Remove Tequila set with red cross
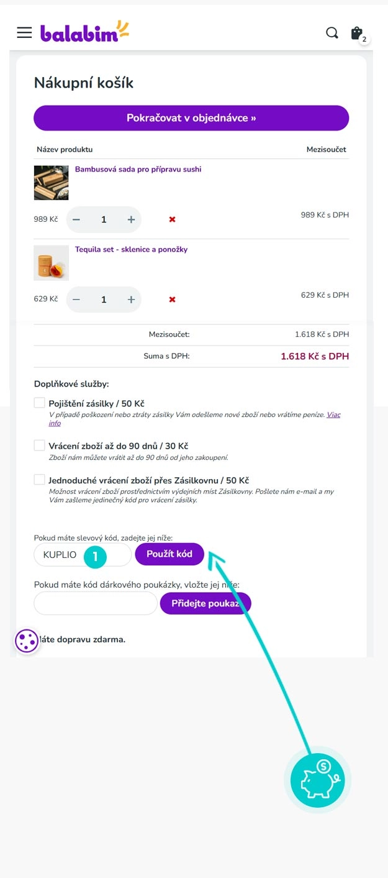Screen dimensions: 388x878 (173, 300)
